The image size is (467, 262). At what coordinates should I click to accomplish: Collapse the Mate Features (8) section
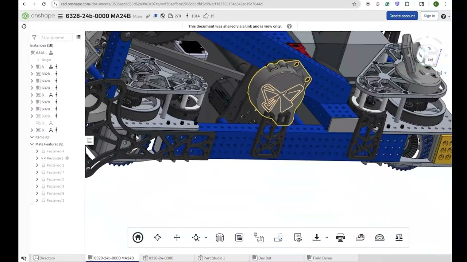[32, 144]
